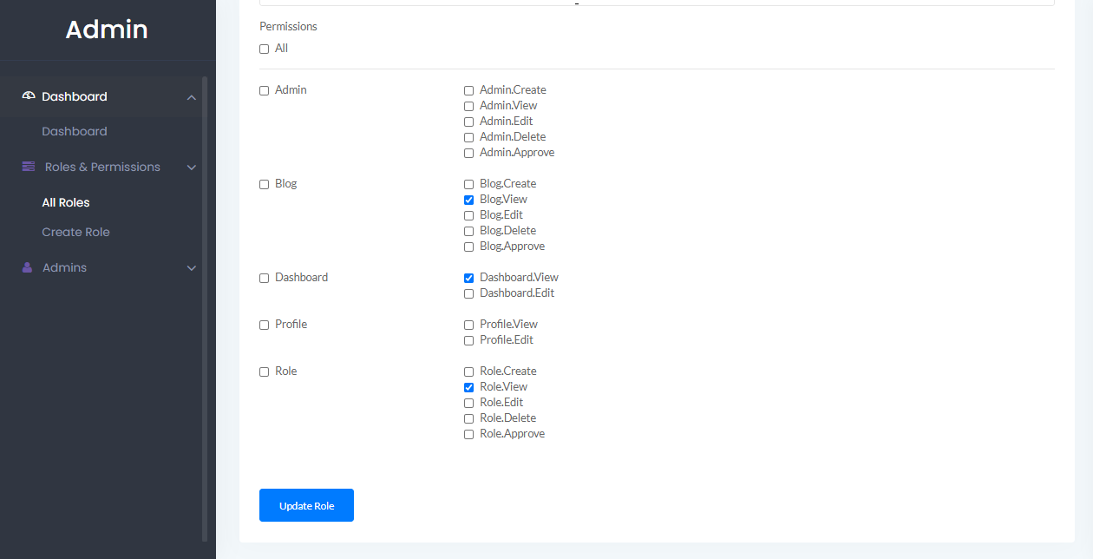
Task: Uncheck the Role.View permission
Action: click(x=469, y=388)
